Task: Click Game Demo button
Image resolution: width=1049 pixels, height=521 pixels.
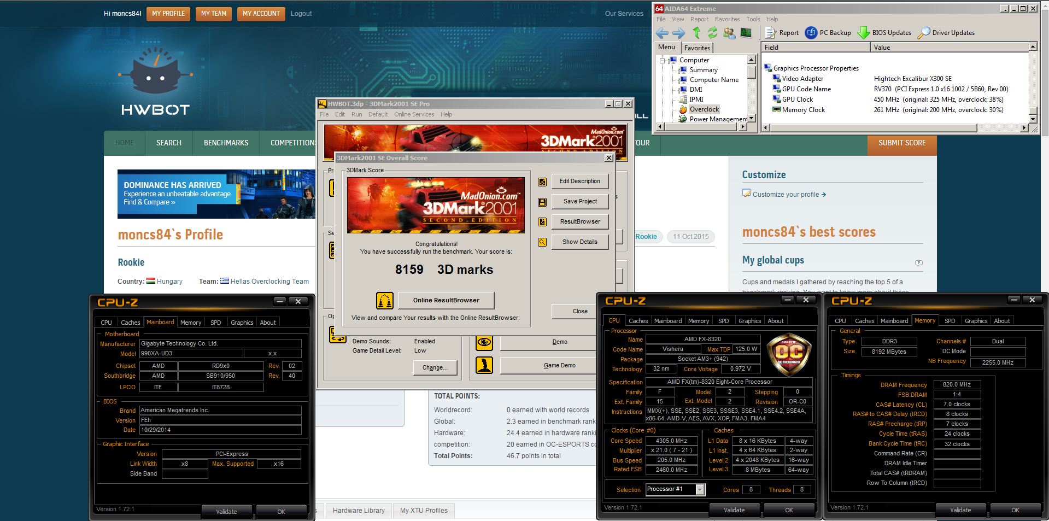Action: coord(548,365)
